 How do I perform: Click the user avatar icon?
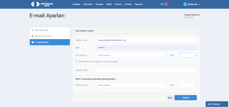(185, 4)
